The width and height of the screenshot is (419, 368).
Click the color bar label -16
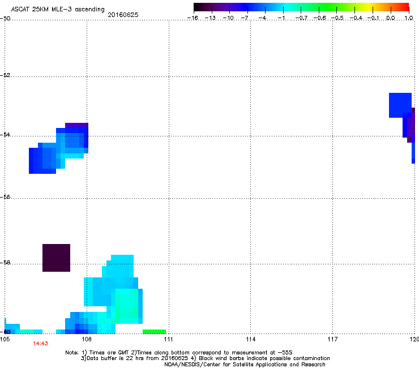[x=193, y=18]
